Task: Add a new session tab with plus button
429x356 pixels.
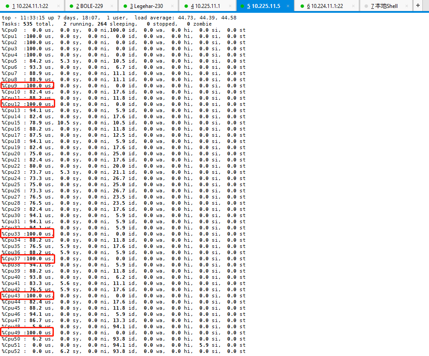Action: pyautogui.click(x=418, y=6)
